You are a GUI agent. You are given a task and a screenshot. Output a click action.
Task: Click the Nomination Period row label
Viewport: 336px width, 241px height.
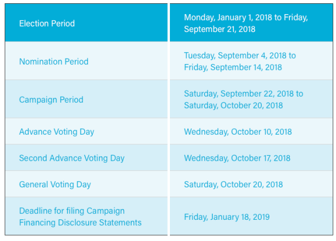pyautogui.click(x=53, y=61)
